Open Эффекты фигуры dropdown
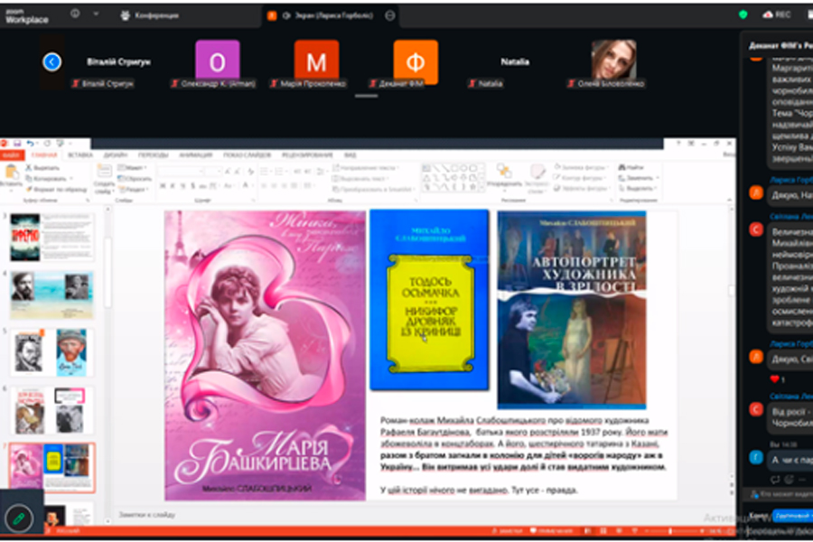The height and width of the screenshot is (542, 813). point(583,188)
